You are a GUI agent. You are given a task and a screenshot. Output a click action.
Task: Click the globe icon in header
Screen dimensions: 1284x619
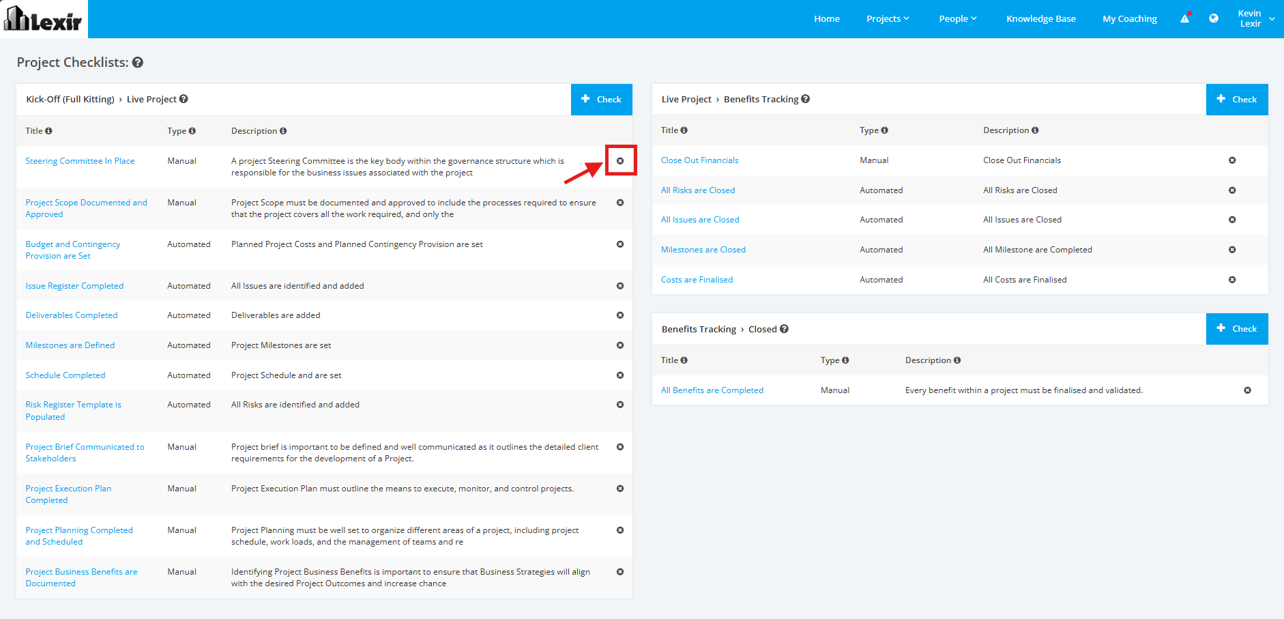(x=1214, y=18)
